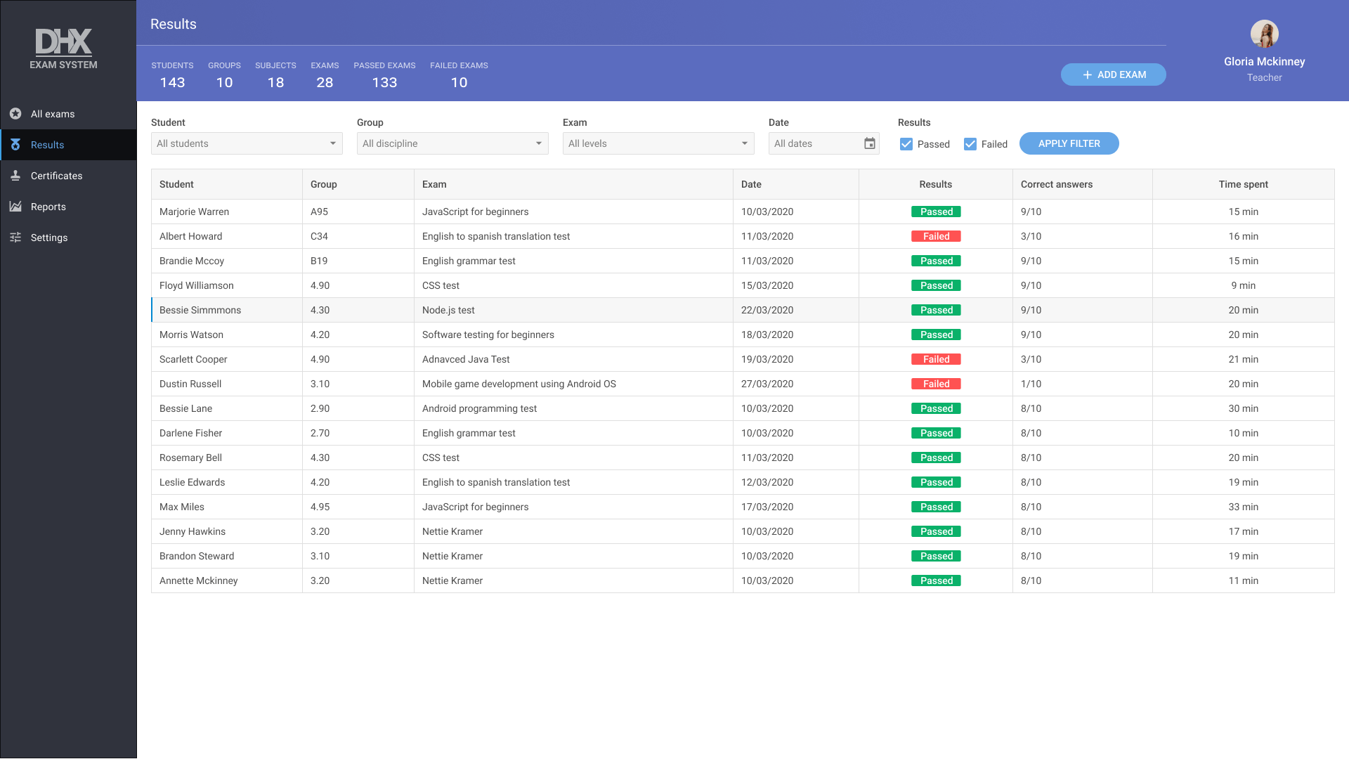Click the Add Exam button
Screen dimensions: 1349x759
coord(1113,74)
